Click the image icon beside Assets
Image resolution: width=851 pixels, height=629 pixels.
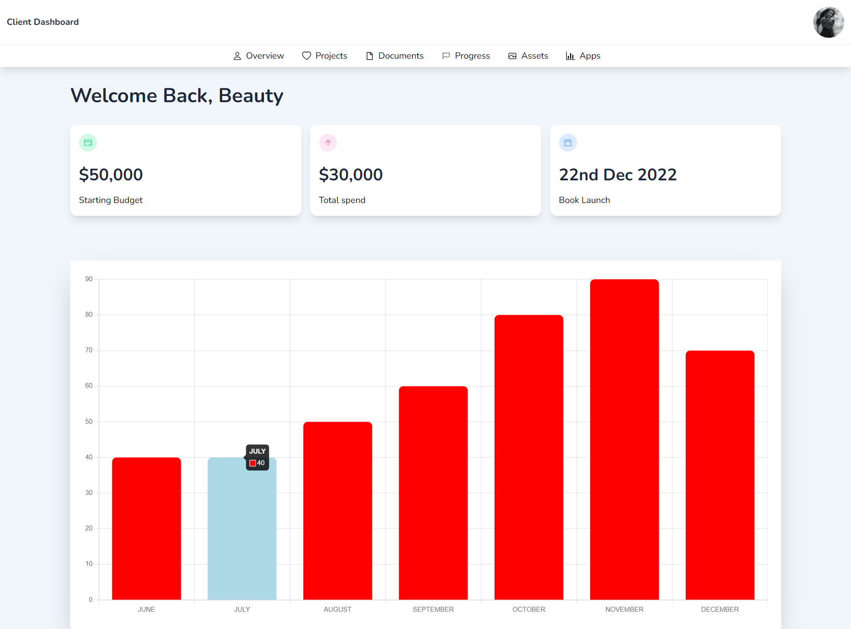point(512,56)
